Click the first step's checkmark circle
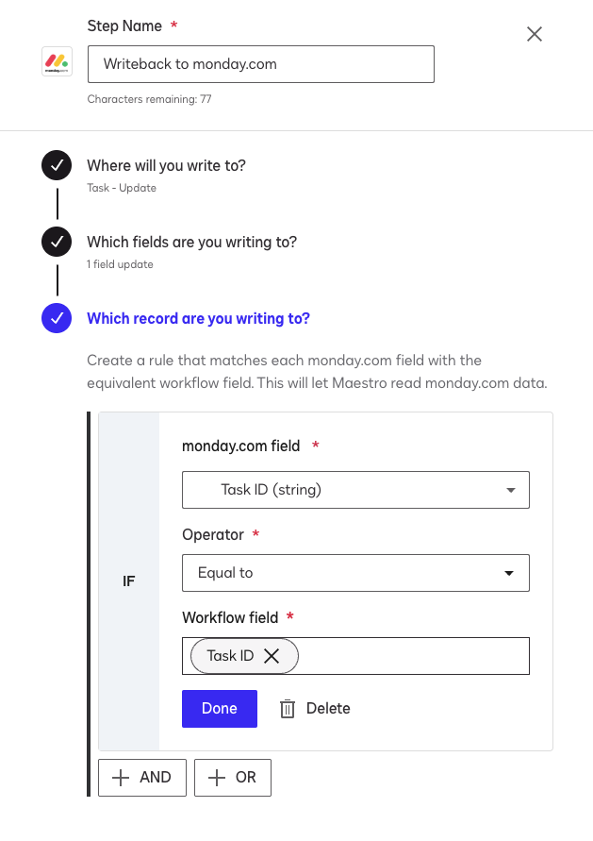 (x=57, y=165)
